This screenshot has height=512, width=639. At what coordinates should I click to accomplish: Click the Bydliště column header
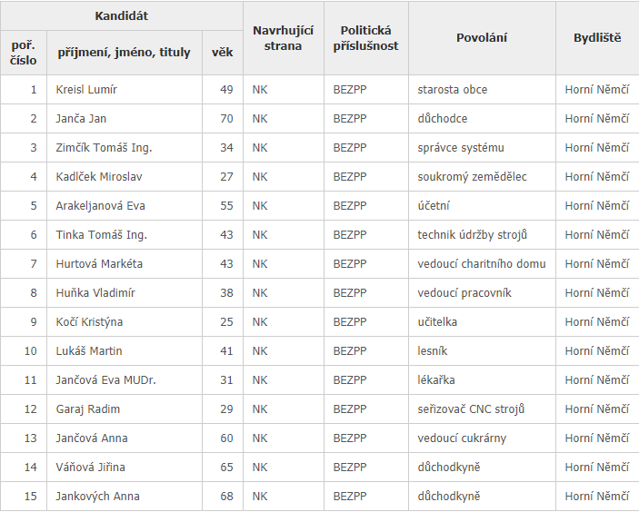click(597, 38)
